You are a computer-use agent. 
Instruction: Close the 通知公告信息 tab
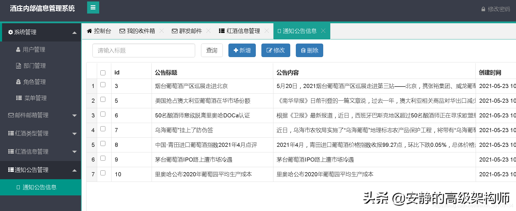point(323,31)
